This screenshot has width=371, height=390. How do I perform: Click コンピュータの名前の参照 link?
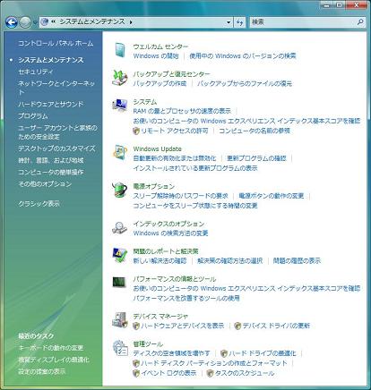coord(255,131)
